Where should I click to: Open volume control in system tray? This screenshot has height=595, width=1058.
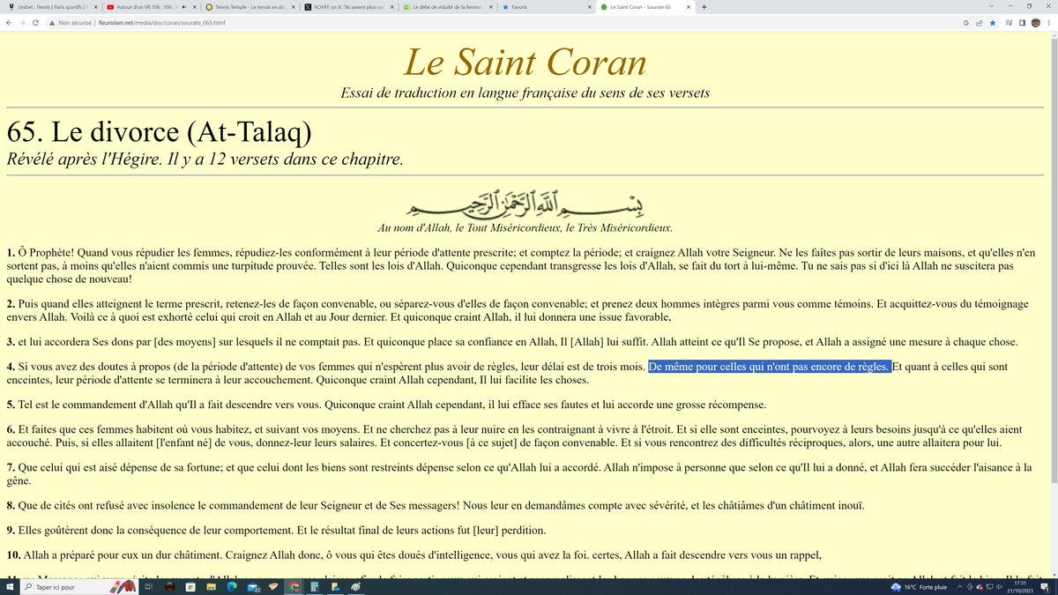[x=999, y=586]
